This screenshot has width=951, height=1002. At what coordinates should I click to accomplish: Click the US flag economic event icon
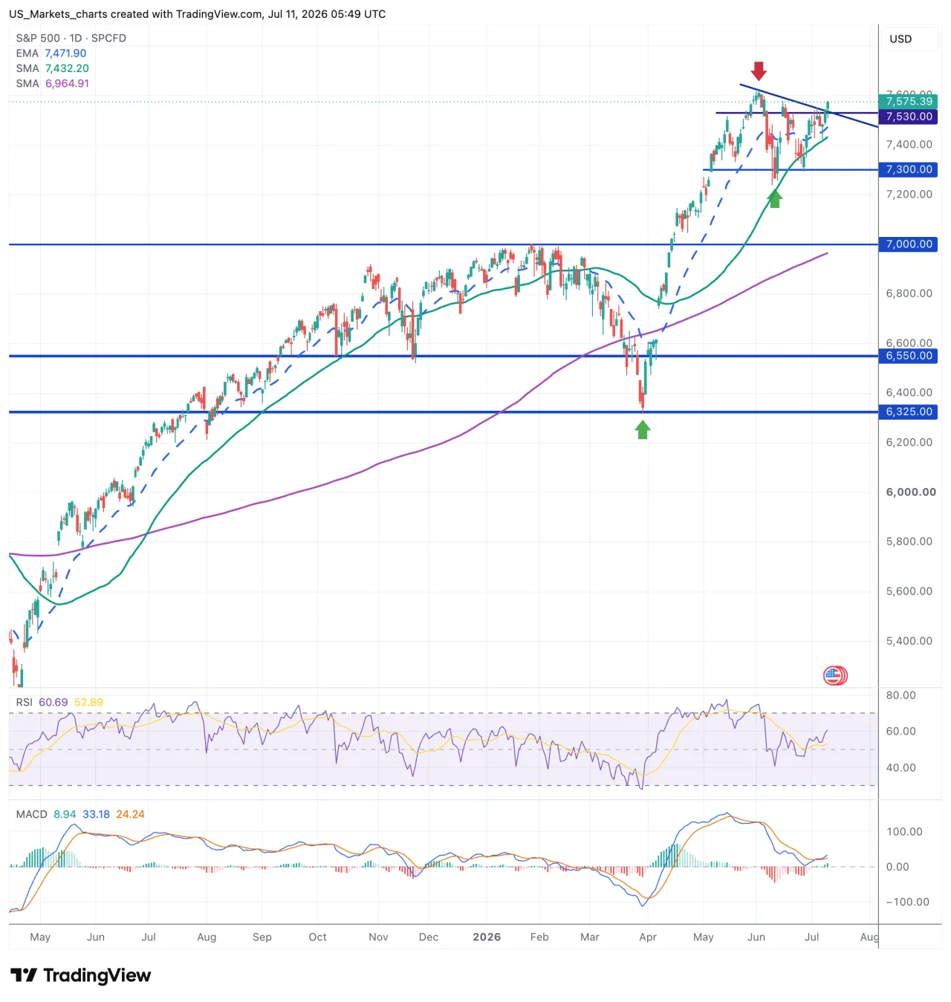[x=835, y=676]
